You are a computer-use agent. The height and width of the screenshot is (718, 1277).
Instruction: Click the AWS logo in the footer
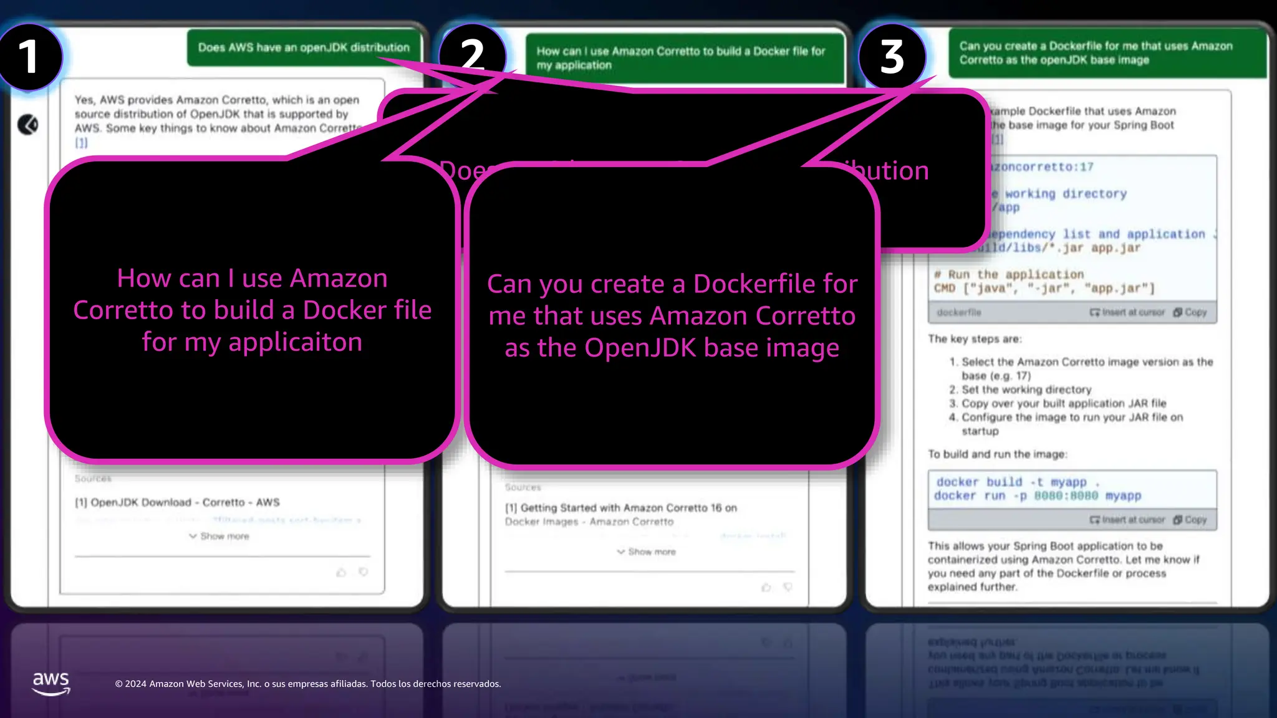[x=51, y=683]
